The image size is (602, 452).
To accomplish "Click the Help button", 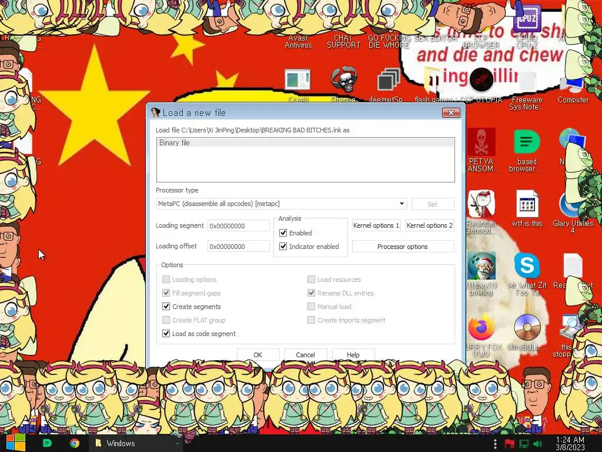I will click(x=353, y=355).
